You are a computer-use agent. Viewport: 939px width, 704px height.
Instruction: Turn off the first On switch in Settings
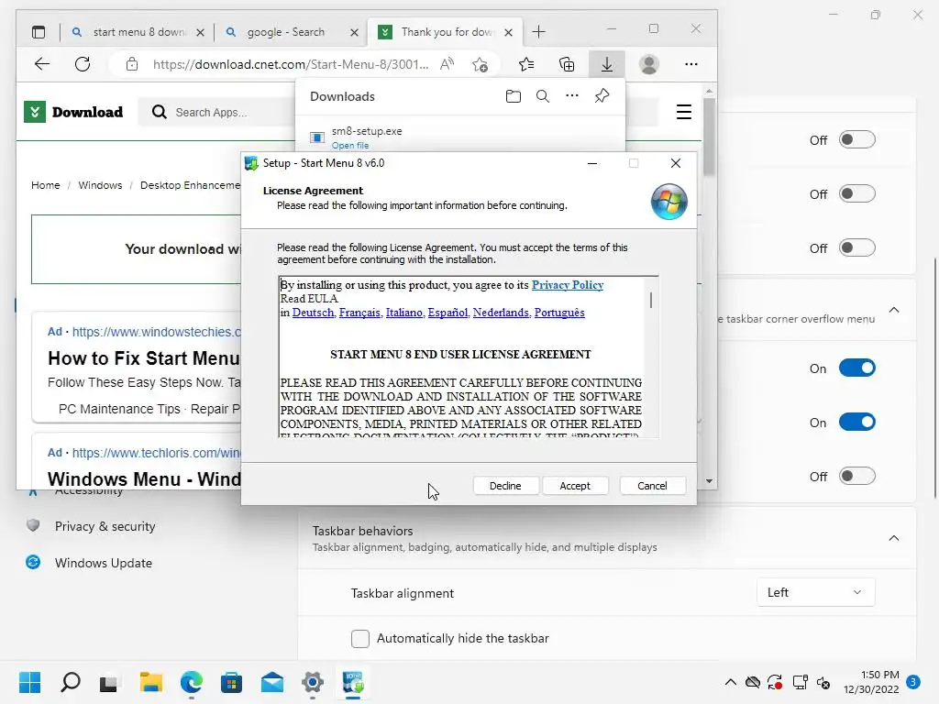(x=857, y=368)
